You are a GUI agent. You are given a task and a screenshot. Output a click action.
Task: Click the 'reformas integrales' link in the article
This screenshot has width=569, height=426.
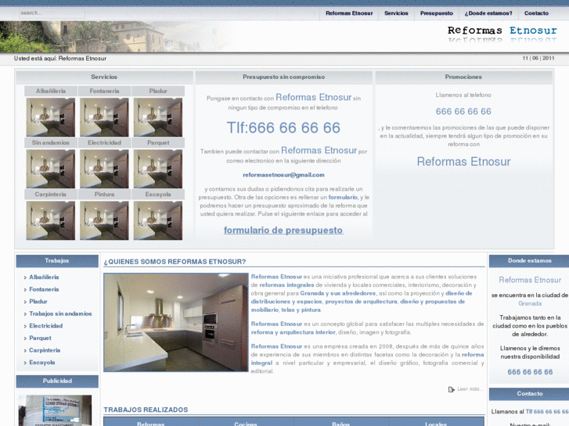(286, 285)
